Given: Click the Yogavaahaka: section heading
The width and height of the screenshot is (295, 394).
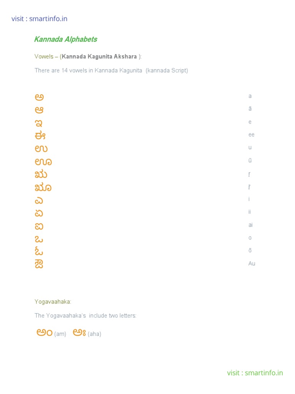Looking at the screenshot, I should tap(53, 302).
